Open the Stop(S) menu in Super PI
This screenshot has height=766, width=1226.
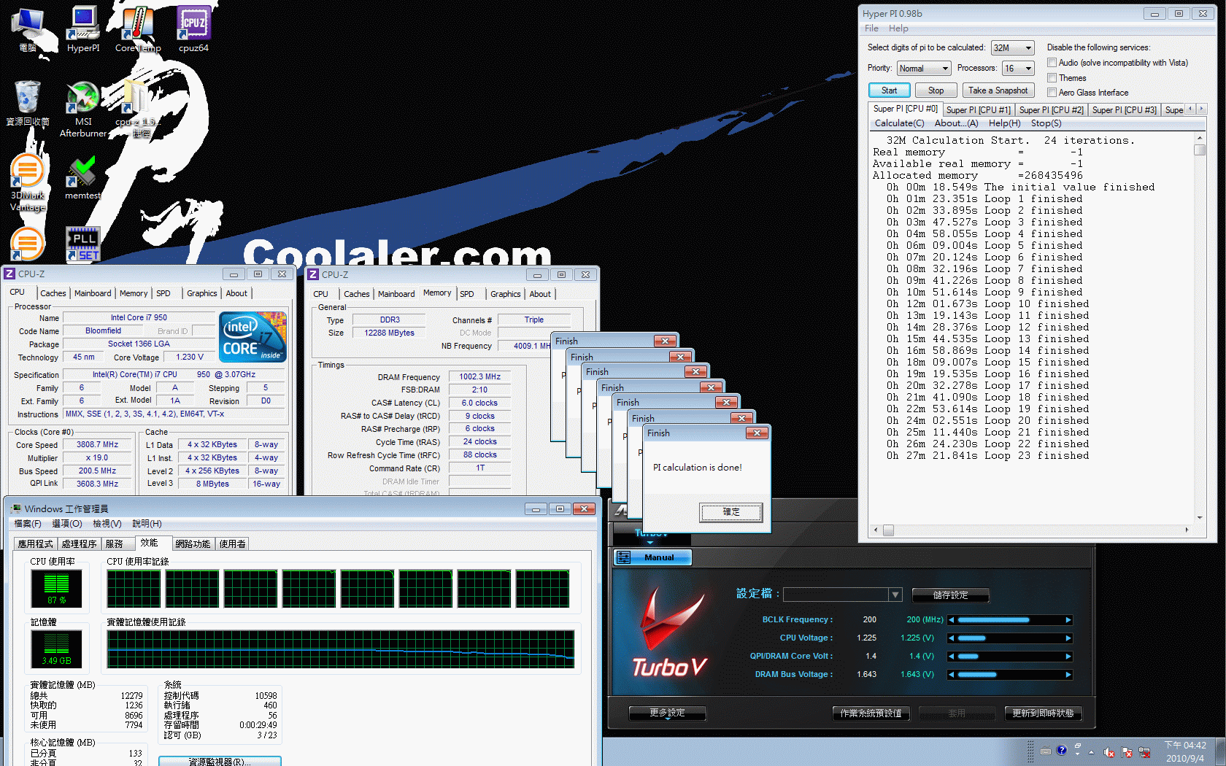click(x=1046, y=123)
